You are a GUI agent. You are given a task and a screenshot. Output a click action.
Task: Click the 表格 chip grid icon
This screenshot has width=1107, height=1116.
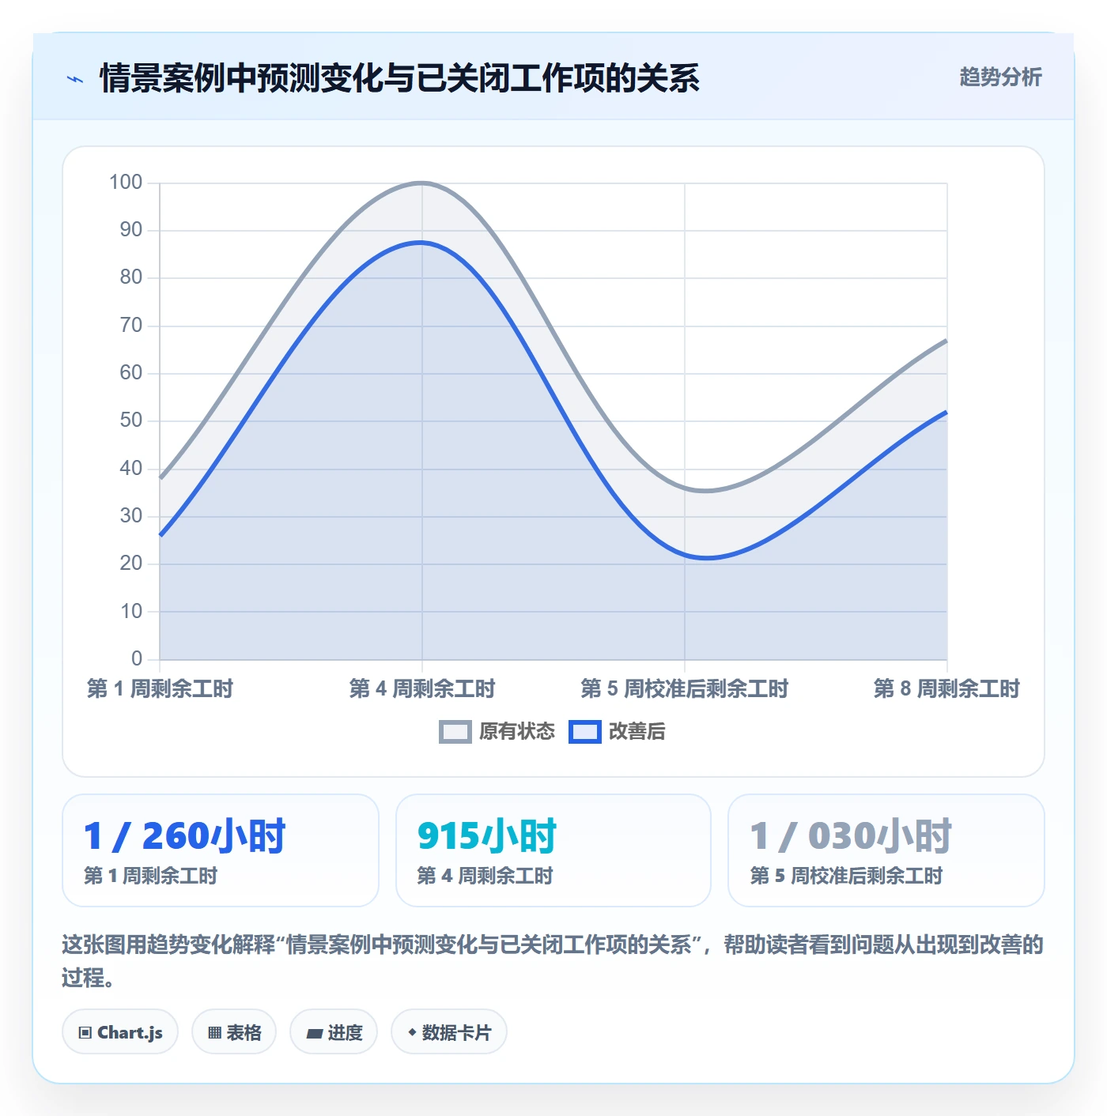coord(214,1032)
